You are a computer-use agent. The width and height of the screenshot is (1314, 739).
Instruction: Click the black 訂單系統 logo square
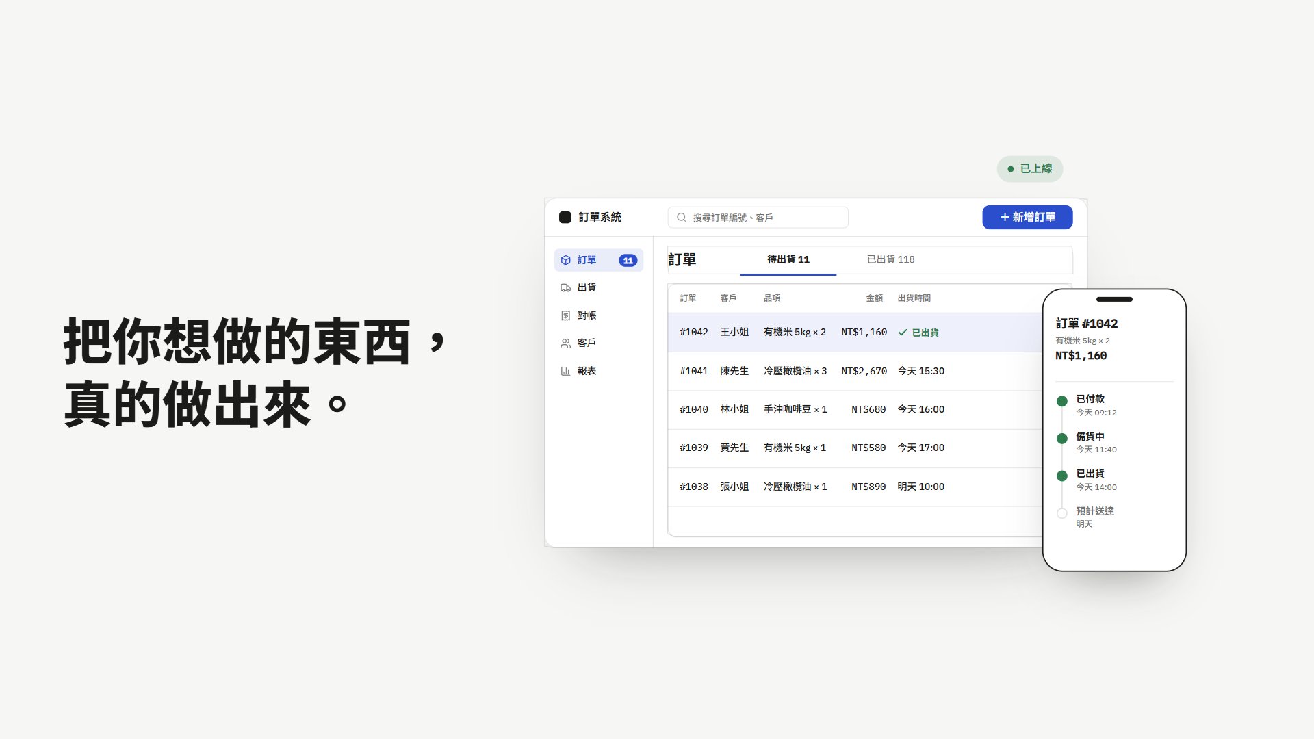coord(565,217)
